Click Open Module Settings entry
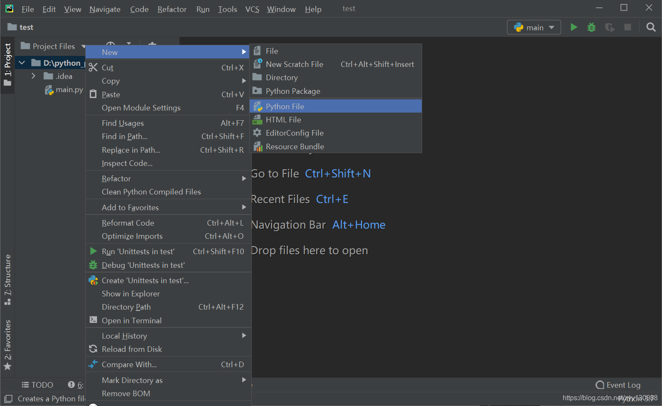Screen dimensions: 662x406 168,108
